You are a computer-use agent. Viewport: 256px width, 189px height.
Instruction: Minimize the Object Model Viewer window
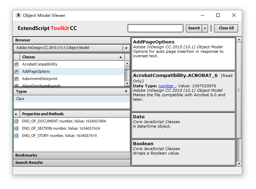pos(202,15)
